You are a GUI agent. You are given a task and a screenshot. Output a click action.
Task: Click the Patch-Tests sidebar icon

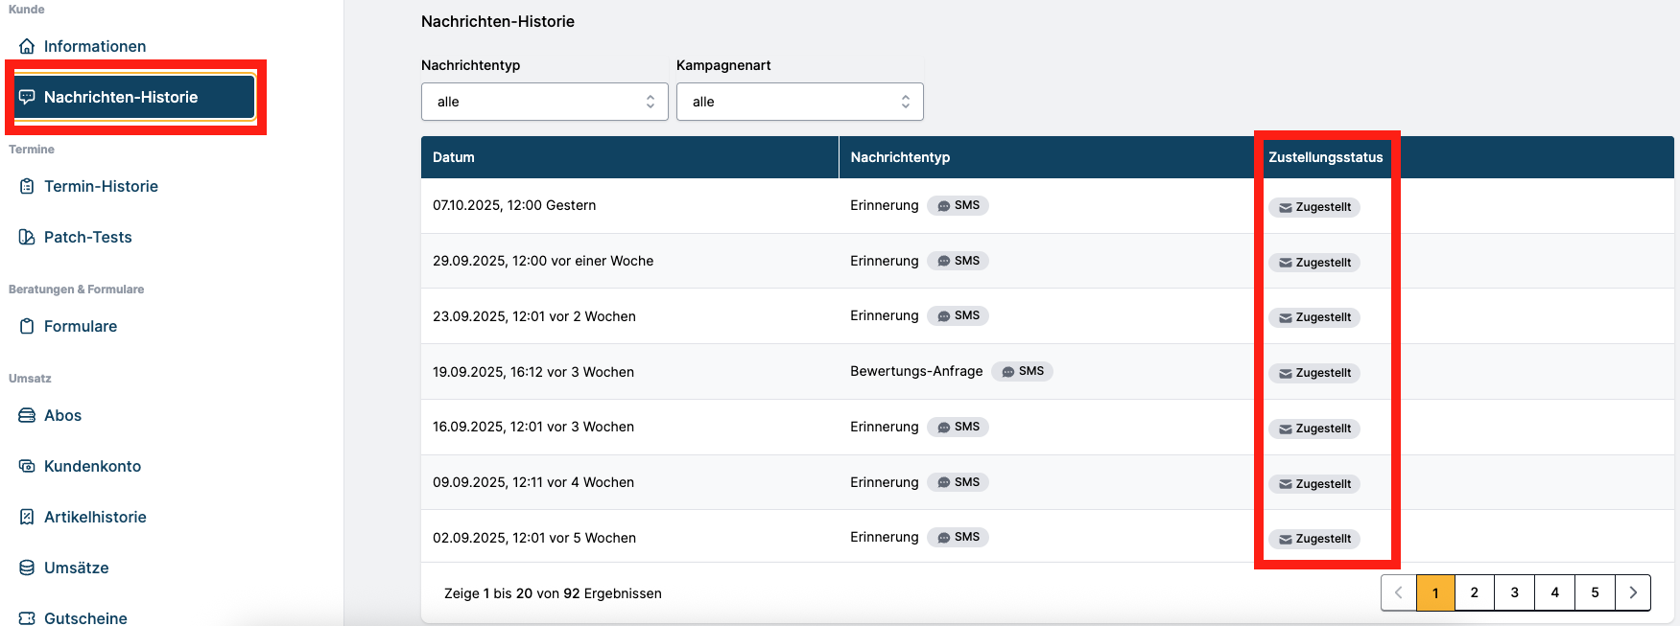click(x=27, y=237)
